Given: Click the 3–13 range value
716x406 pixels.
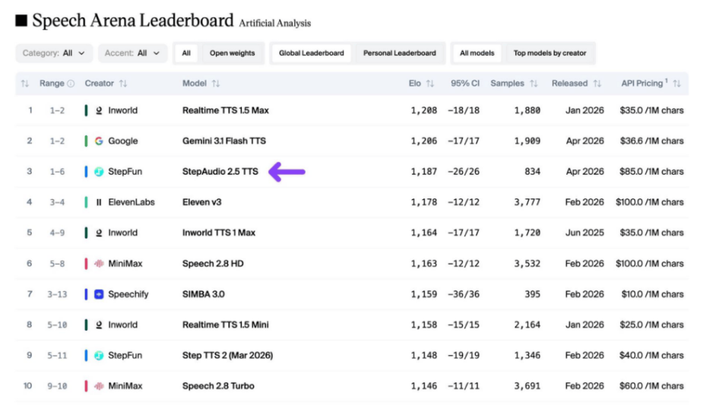Looking at the screenshot, I should (x=57, y=294).
